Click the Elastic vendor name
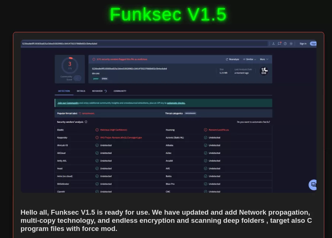Screen dimensions: 332x238 [x=60, y=130]
